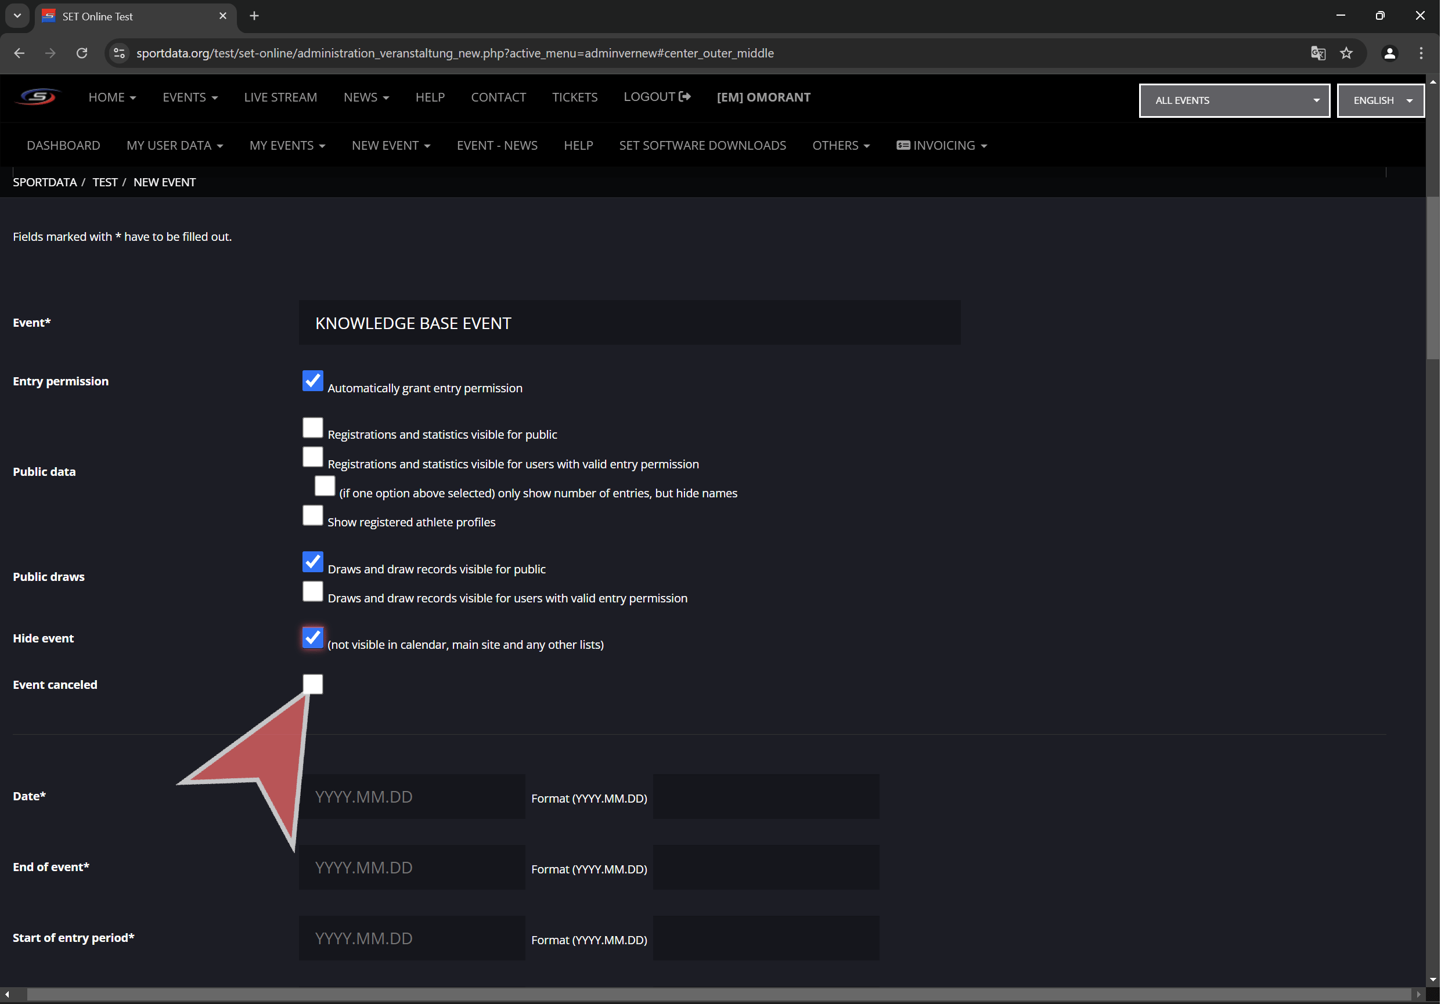Click the browser reload icon
The width and height of the screenshot is (1441, 1004).
coord(82,53)
